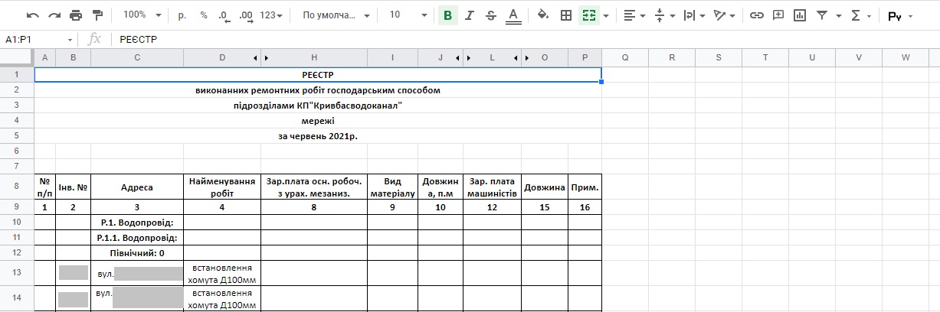The width and height of the screenshot is (940, 312).
Task: Select header cell 'Вид матеріалу'
Action: tap(392, 187)
